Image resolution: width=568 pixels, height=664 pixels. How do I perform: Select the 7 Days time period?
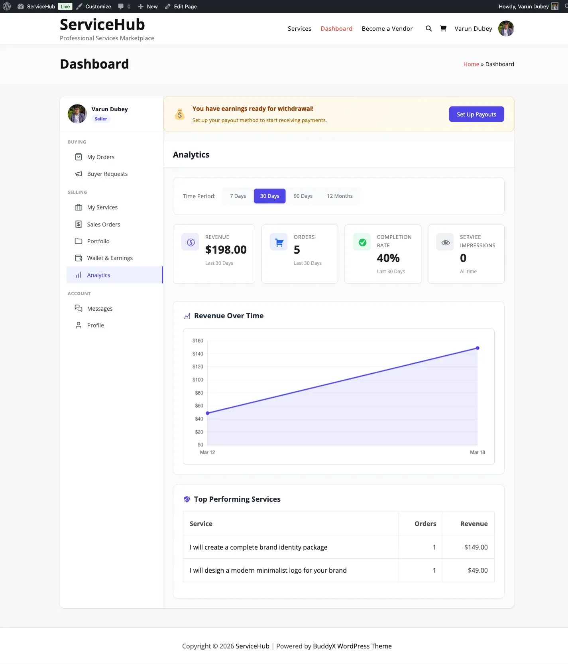(x=238, y=196)
